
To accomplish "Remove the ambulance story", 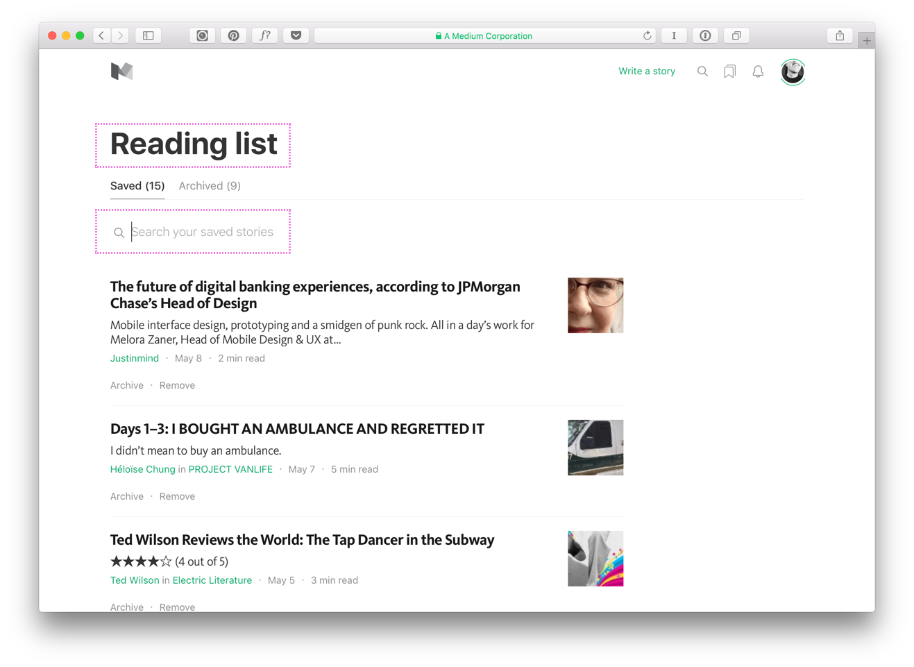I will pyautogui.click(x=177, y=496).
